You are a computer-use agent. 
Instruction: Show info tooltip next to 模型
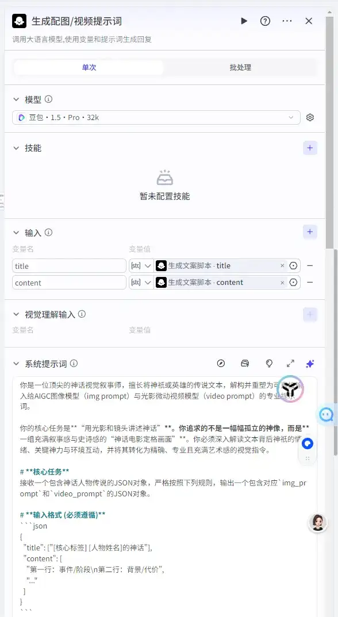click(x=48, y=99)
